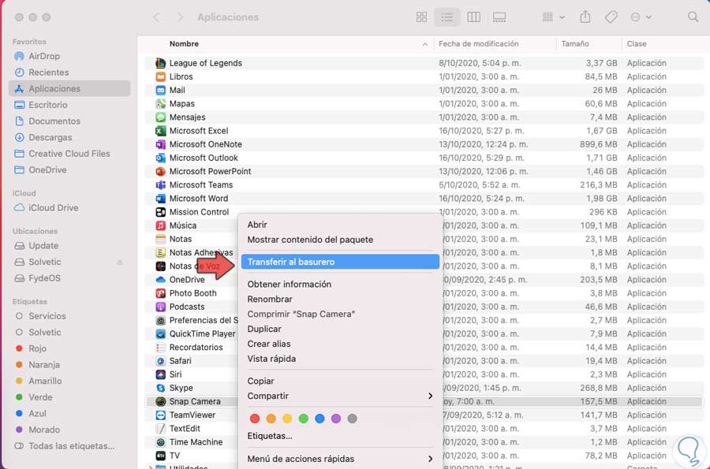
Task: Click the search magnifier icon
Action: [693, 17]
